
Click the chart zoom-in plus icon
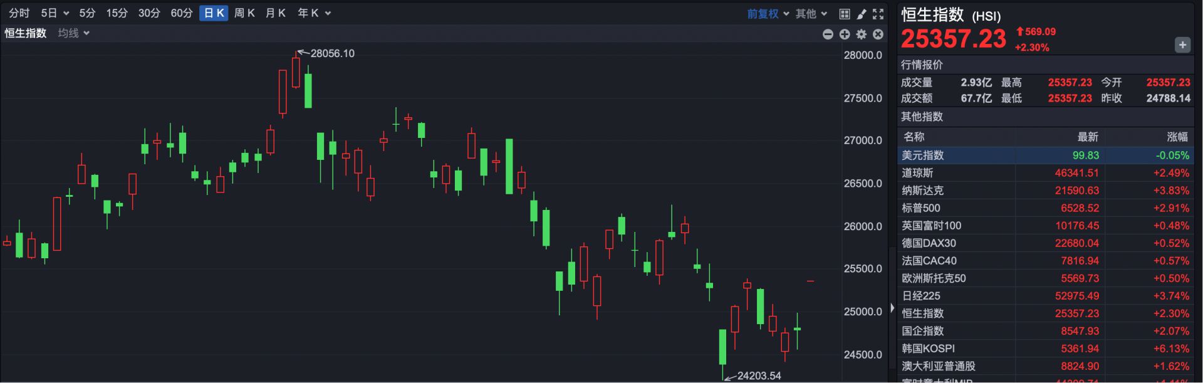[845, 34]
